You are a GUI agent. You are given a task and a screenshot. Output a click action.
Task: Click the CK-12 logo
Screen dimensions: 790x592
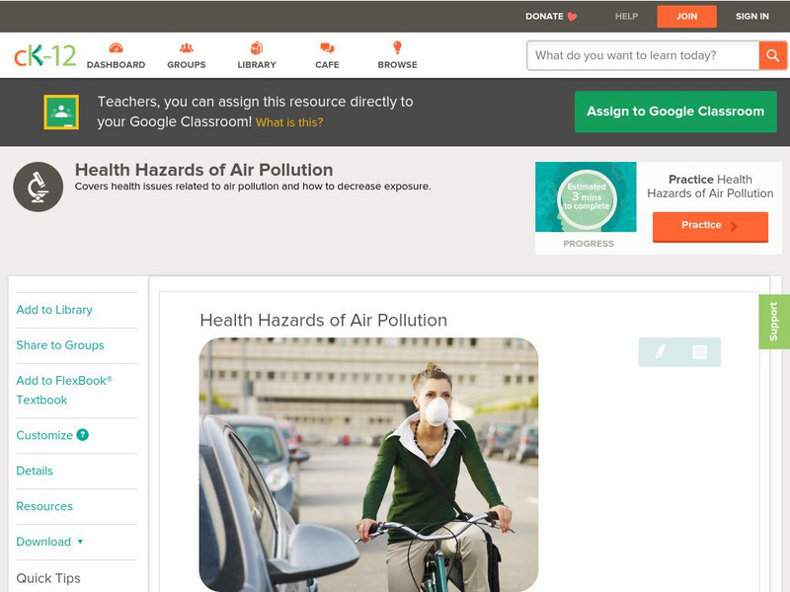point(44,56)
